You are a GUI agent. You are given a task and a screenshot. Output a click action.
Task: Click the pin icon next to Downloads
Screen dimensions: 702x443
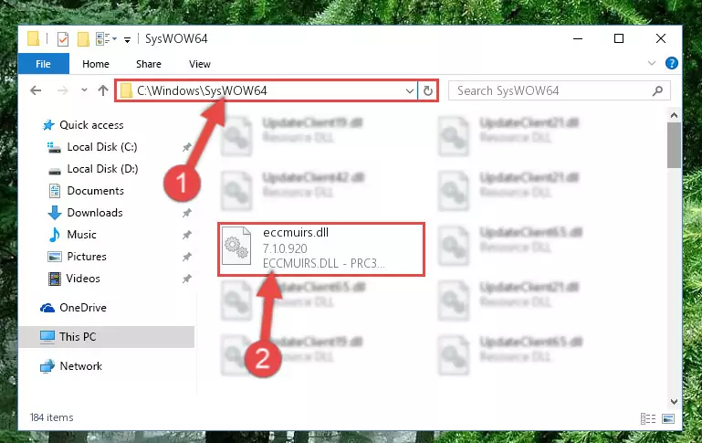pos(187,213)
